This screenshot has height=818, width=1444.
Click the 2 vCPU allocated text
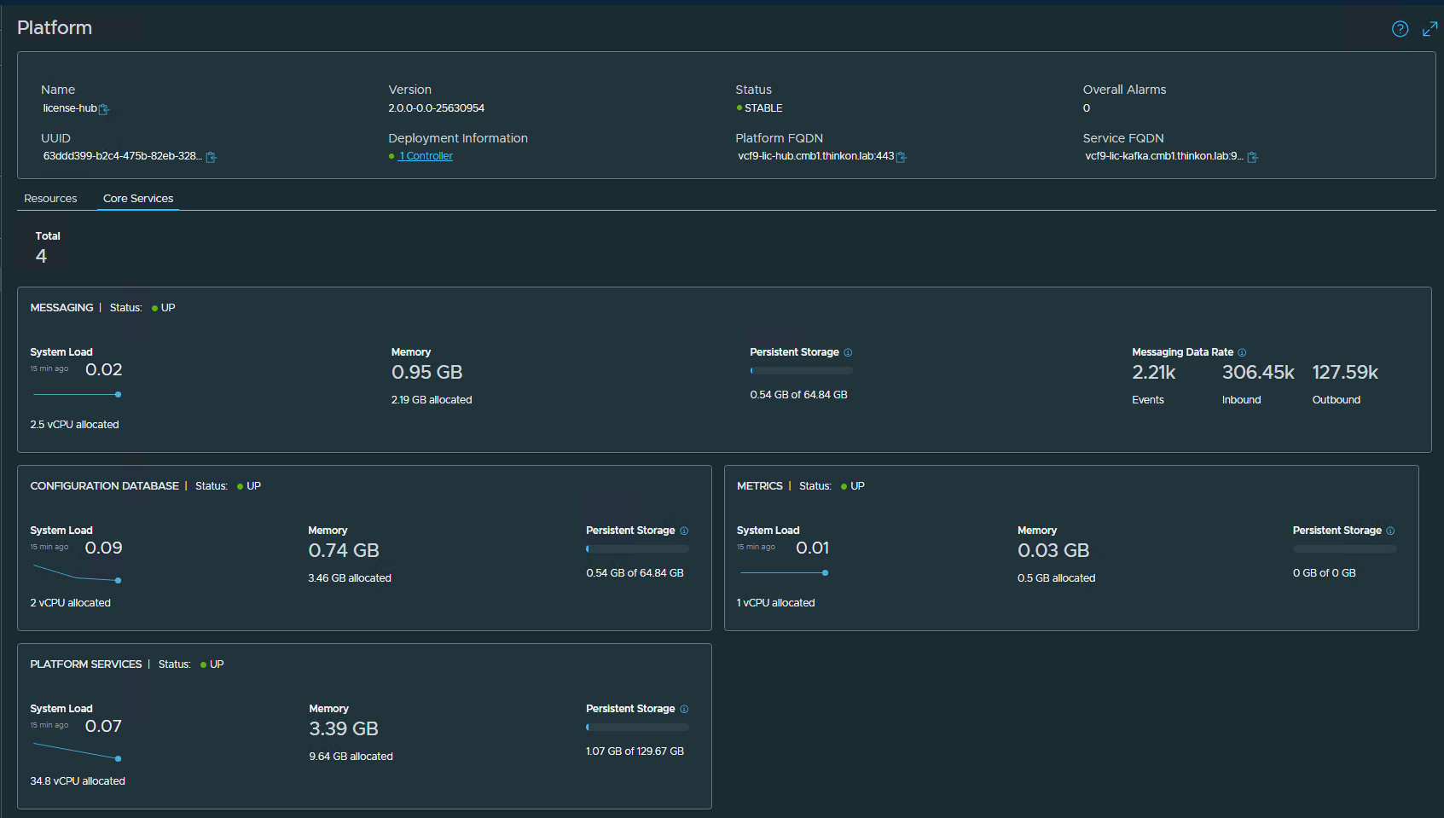[x=71, y=603]
